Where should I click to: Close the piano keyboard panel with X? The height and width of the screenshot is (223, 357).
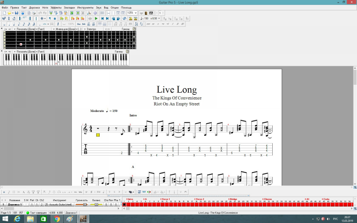(x=2, y=52)
